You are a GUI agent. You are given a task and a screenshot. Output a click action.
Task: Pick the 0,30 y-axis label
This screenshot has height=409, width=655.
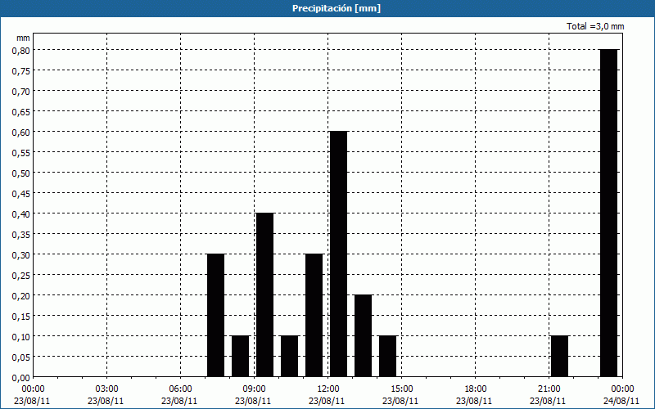click(x=21, y=255)
